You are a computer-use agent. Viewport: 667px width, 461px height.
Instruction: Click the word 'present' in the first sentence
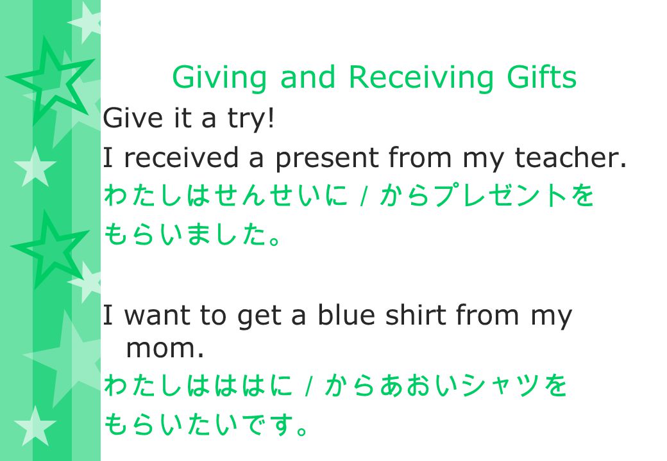point(327,159)
